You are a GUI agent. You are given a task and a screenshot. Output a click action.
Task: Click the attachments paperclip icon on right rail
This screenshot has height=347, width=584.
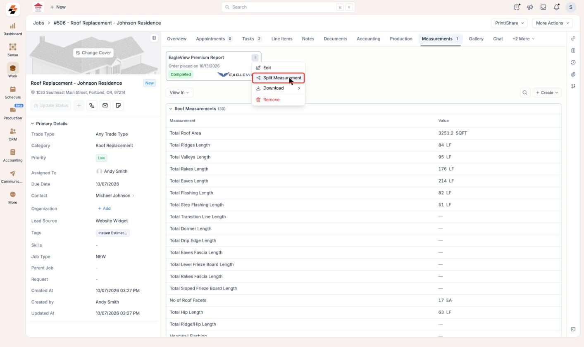[x=573, y=74]
